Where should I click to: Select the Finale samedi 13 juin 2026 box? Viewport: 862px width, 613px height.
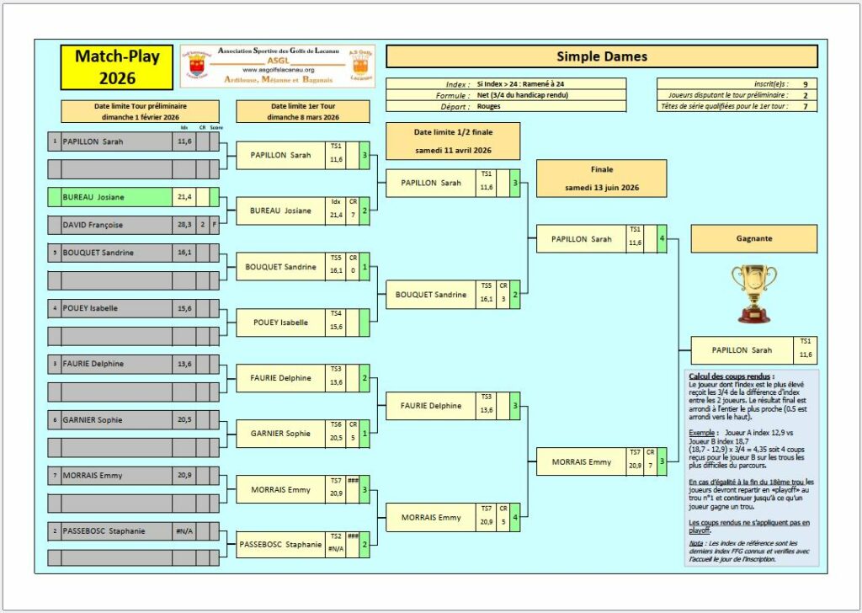601,179
